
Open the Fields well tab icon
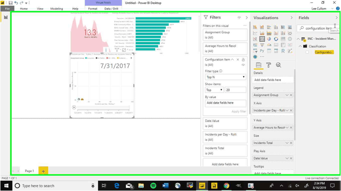258,65
